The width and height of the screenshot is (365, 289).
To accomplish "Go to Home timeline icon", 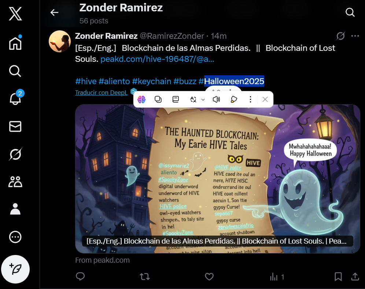I will 15,43.
